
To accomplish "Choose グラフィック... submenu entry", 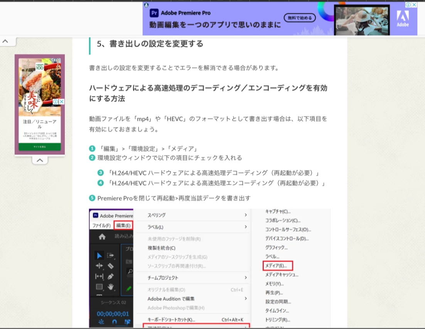I will (276, 247).
